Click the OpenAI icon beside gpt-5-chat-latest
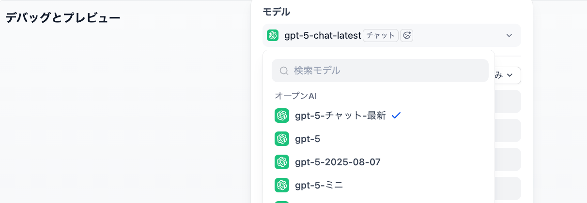 tap(273, 35)
